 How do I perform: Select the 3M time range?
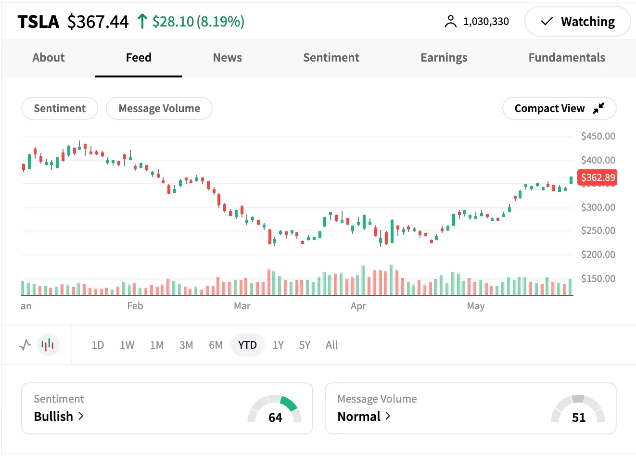click(x=186, y=345)
